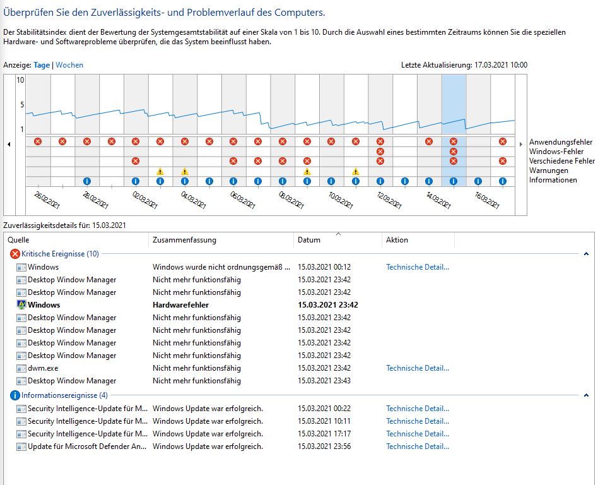598x485 pixels.
Task: Open Technische Details for dwm.exe event
Action: pyautogui.click(x=418, y=368)
